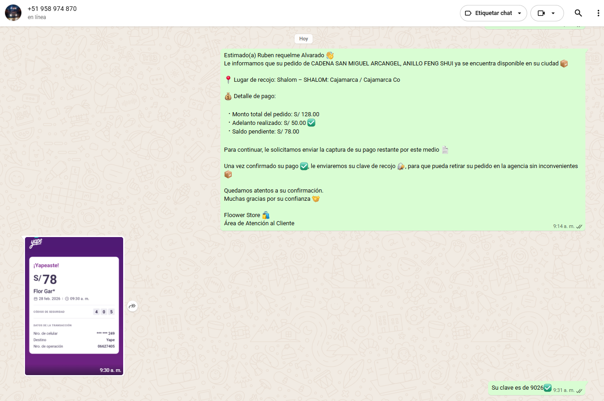
Task: Click the money bag emoji by Detalle de pago
Action: click(228, 96)
